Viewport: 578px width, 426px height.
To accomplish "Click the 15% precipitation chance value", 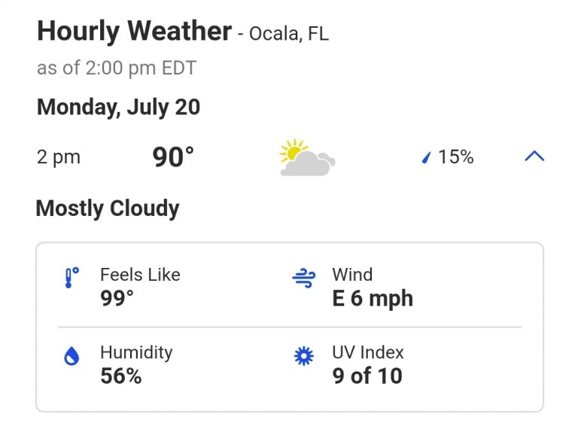I will pyautogui.click(x=455, y=157).
